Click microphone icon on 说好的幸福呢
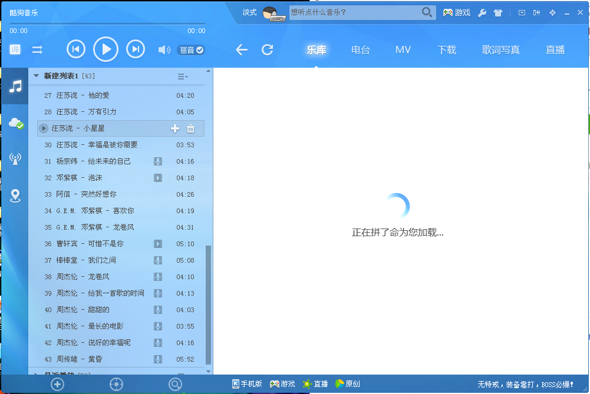590x394 pixels. click(x=158, y=343)
